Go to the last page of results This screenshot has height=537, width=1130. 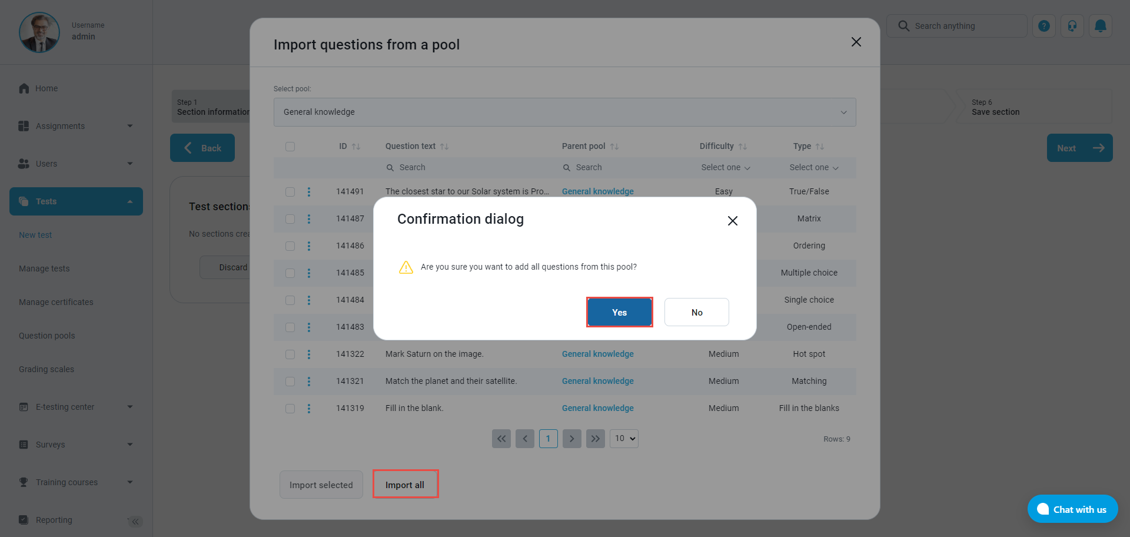pos(595,439)
